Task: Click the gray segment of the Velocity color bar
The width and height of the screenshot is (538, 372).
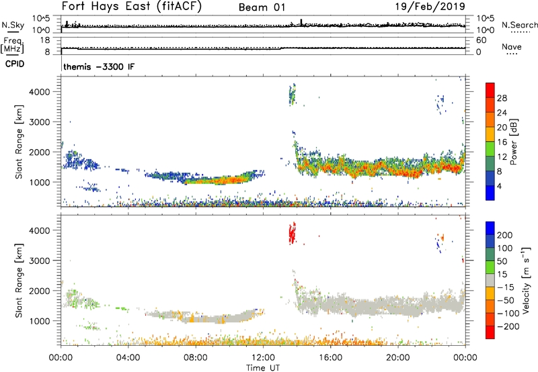Action: [490, 281]
